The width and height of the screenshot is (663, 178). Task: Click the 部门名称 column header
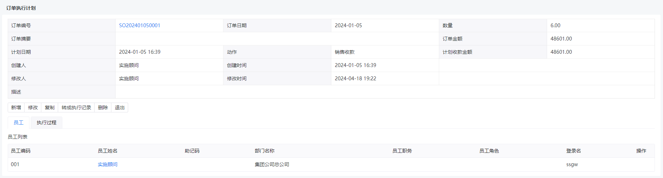point(264,151)
